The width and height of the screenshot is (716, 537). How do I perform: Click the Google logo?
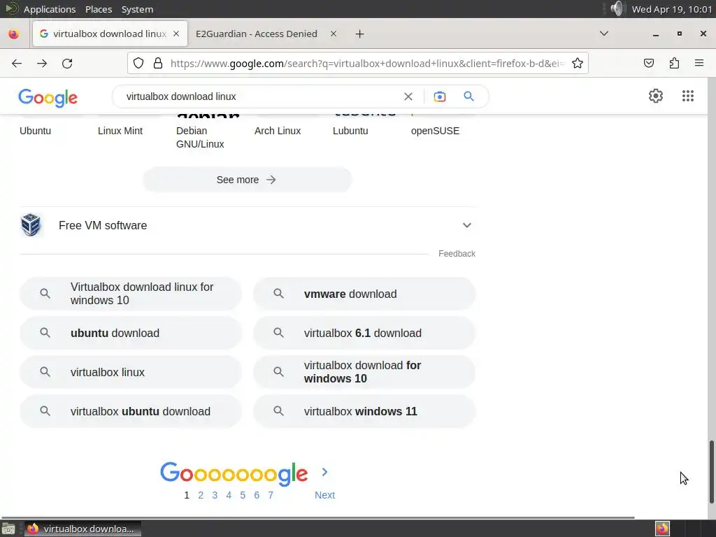point(48,98)
